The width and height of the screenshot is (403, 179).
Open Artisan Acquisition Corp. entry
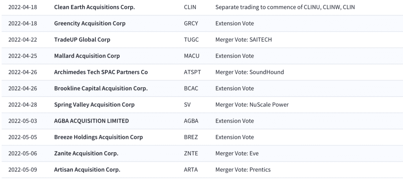point(87,170)
